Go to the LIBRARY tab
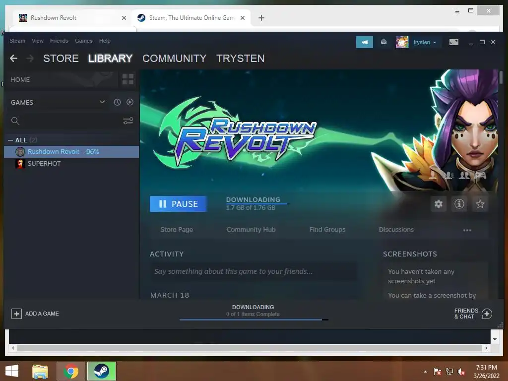This screenshot has height=381, width=508. [110, 59]
